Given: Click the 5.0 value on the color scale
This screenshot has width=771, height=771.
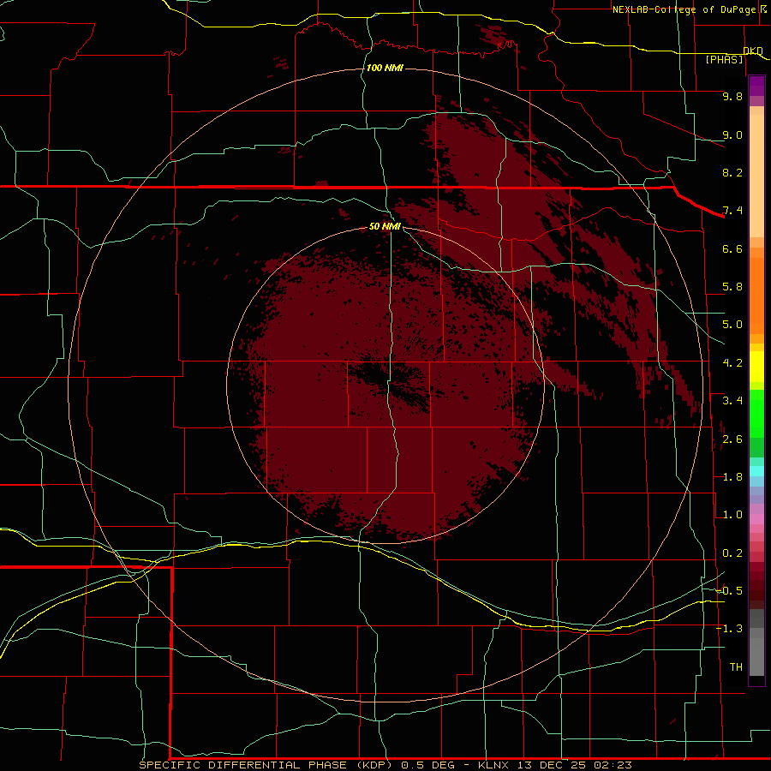Looking at the screenshot, I should pos(732,325).
